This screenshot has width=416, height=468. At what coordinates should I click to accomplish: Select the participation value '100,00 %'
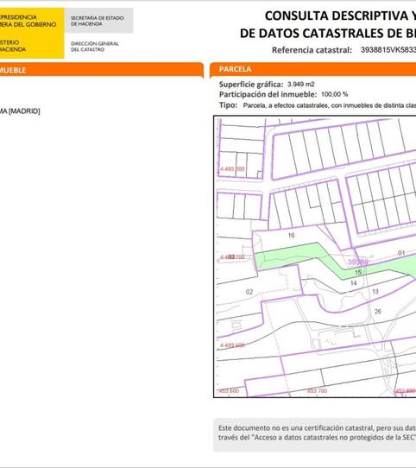(x=335, y=94)
